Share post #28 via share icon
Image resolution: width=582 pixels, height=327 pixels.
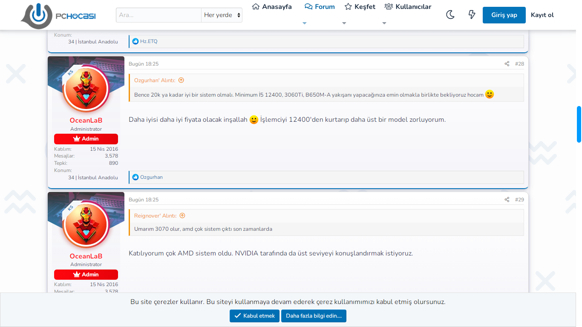[507, 64]
